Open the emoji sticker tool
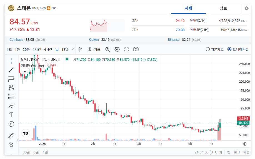This screenshot has width=255, height=159. [x=11, y=124]
